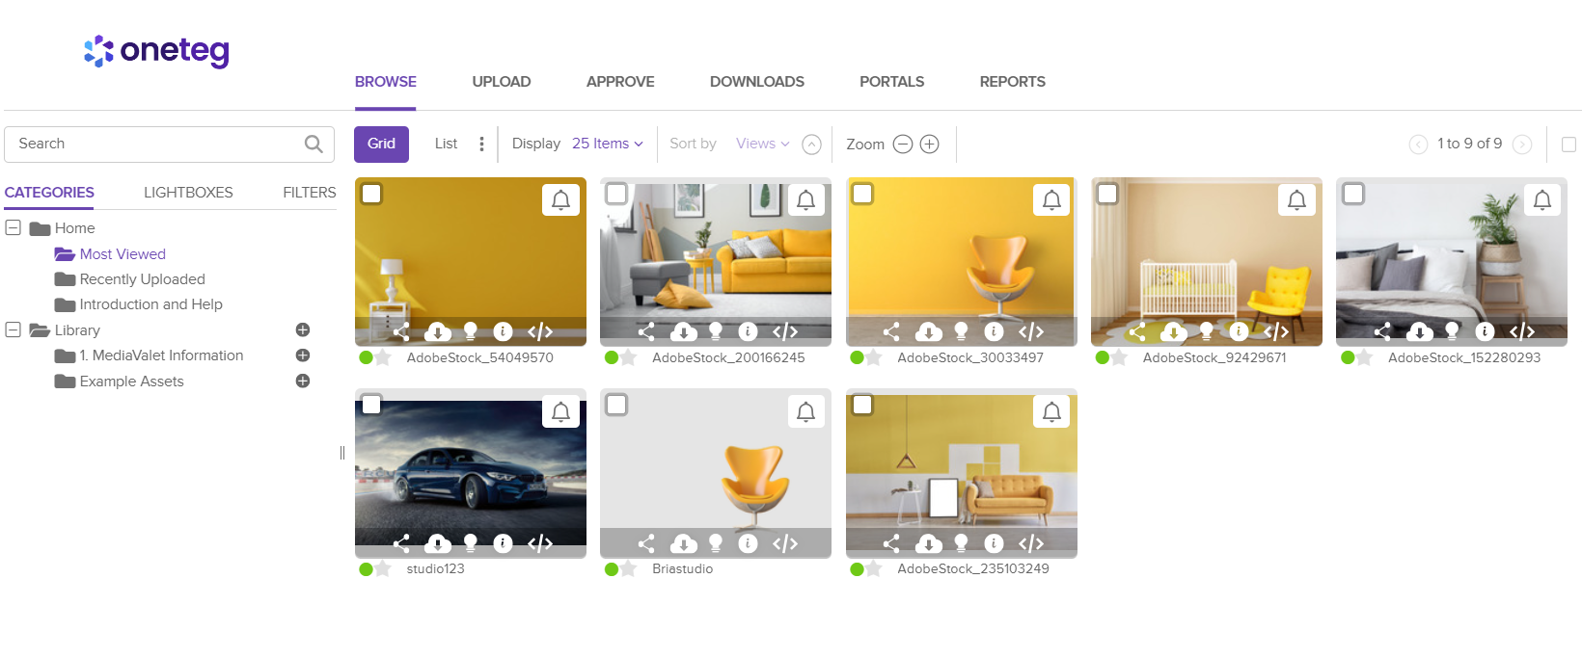Show info for the Briastudio asset
Viewport: 1582px width, 658px height.
(748, 543)
